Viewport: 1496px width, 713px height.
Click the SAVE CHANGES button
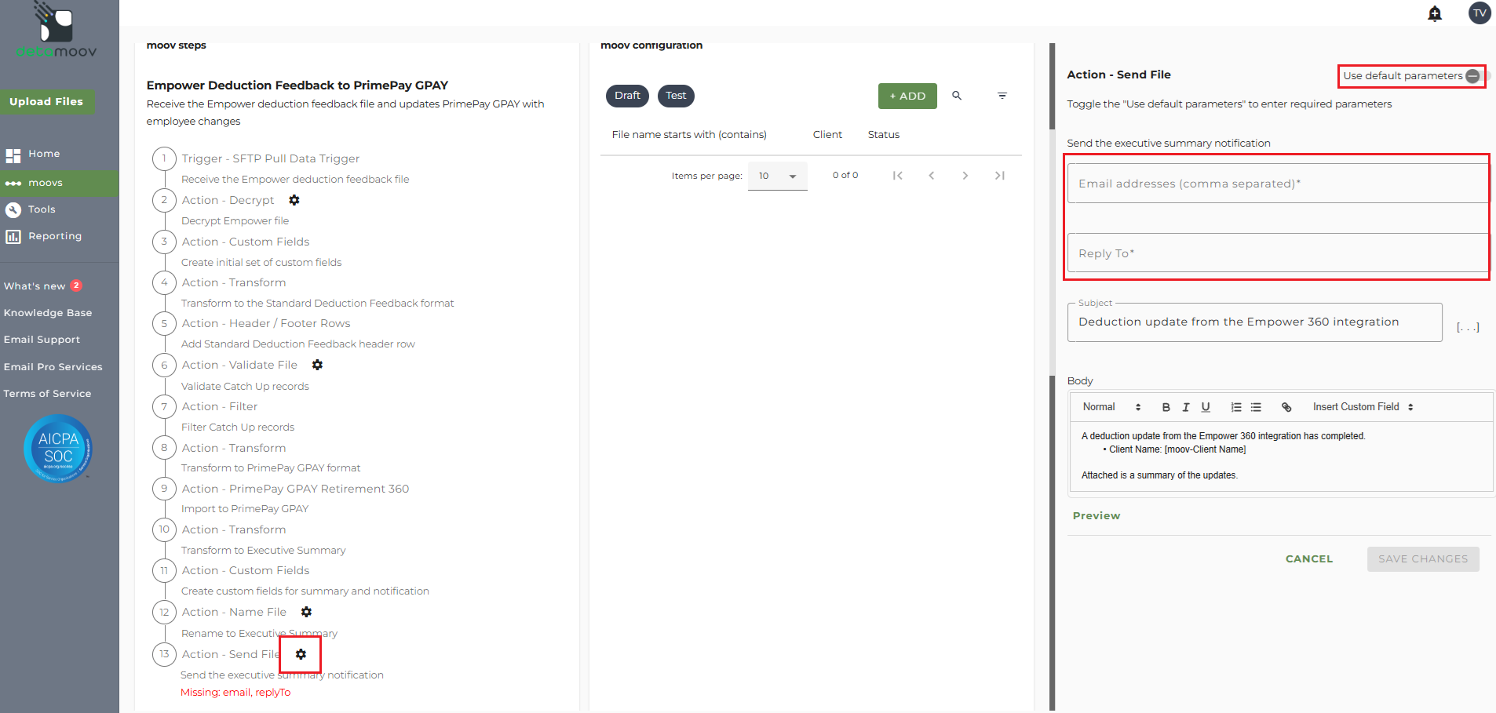pyautogui.click(x=1423, y=559)
